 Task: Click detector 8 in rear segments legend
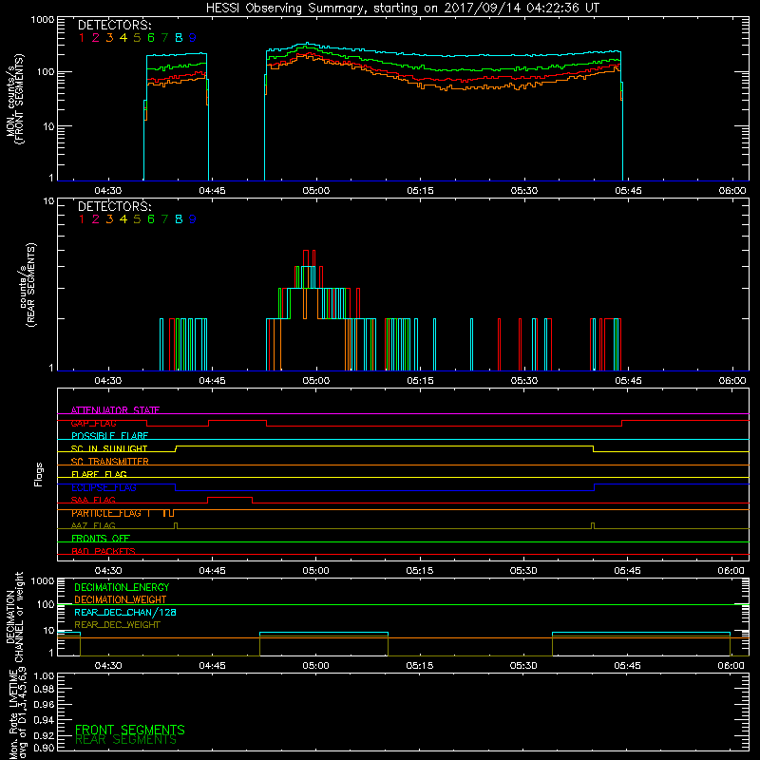(x=179, y=219)
